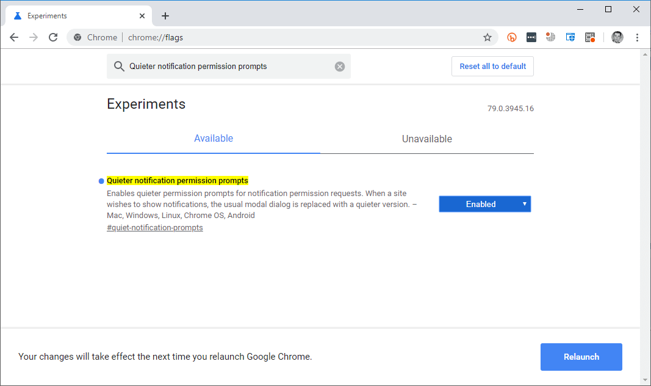This screenshot has width=651, height=386.
Task: Reload the Experiments page
Action: [53, 37]
